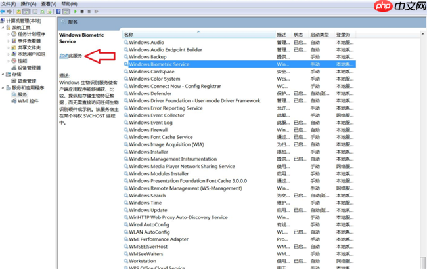This screenshot has height=269, width=427.
Task: Sort by the 登录为 column header
Action: click(345, 35)
